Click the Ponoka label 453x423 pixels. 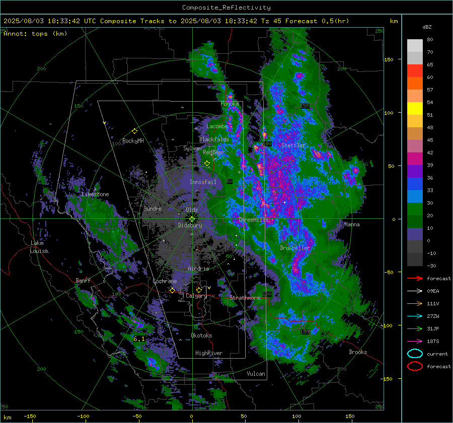[230, 104]
